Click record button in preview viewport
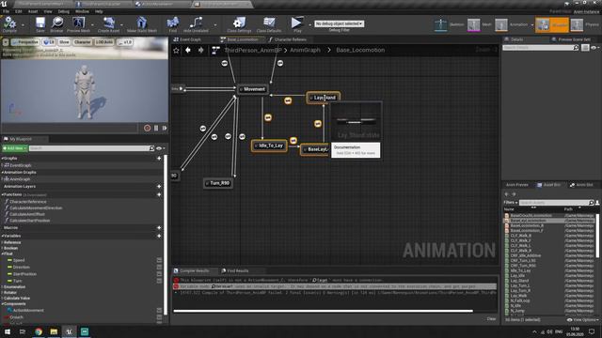The width and height of the screenshot is (602, 338). coord(147,128)
